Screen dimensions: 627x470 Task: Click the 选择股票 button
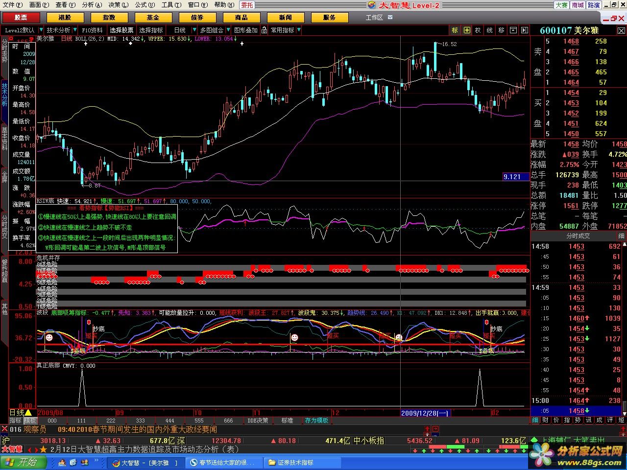point(121,30)
